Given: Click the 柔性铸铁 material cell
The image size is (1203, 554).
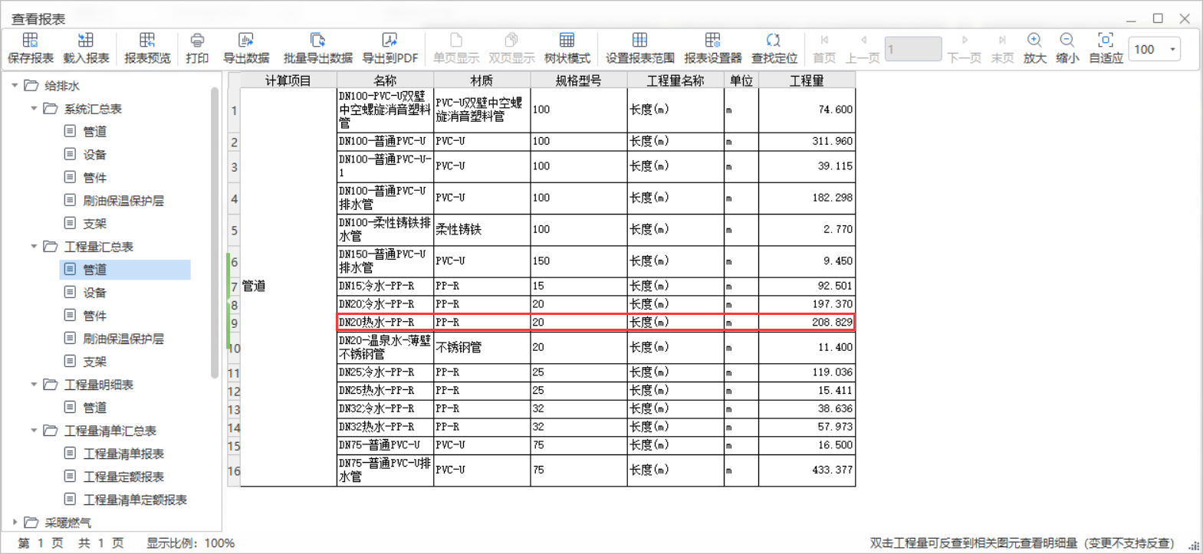Looking at the screenshot, I should 482,229.
